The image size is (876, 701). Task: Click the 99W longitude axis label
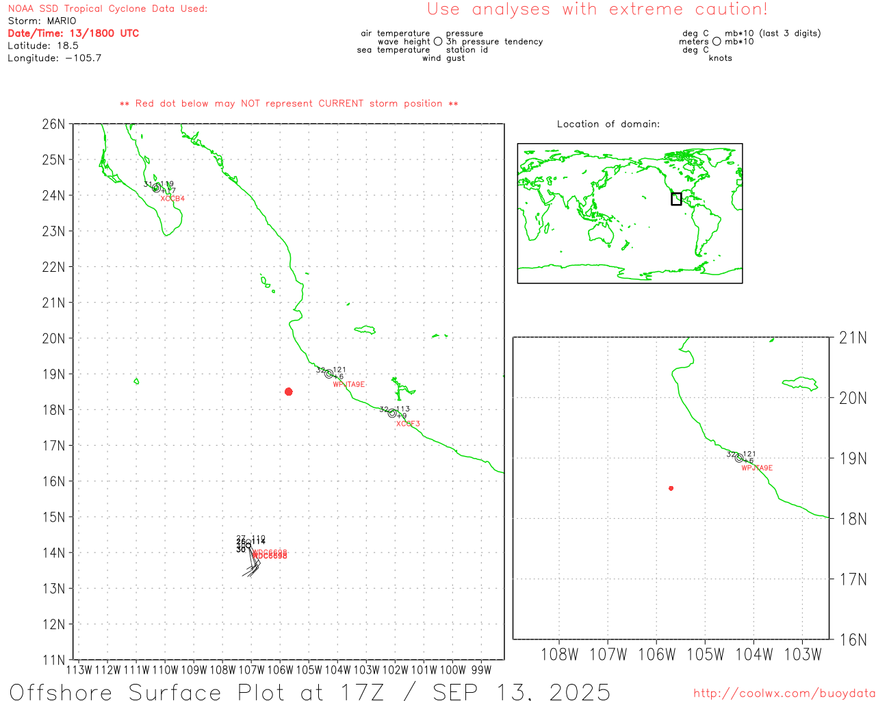[x=481, y=670]
